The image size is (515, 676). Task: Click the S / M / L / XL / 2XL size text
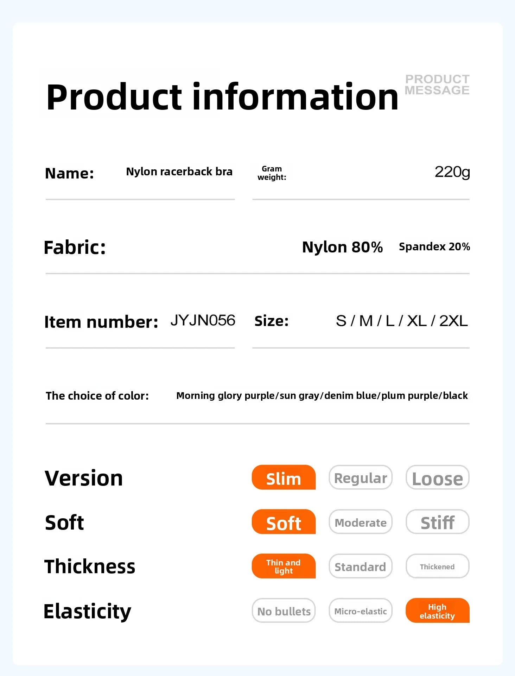[402, 321]
